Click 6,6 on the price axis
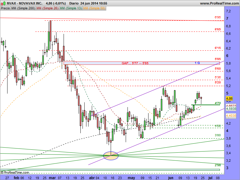The width and height of the screenshot is (240, 180). click(228, 34)
